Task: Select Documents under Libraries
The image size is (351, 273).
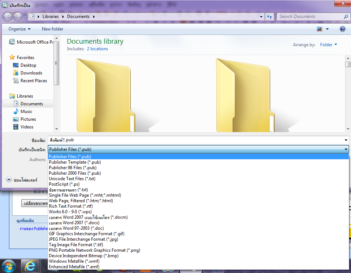Action: (28, 104)
